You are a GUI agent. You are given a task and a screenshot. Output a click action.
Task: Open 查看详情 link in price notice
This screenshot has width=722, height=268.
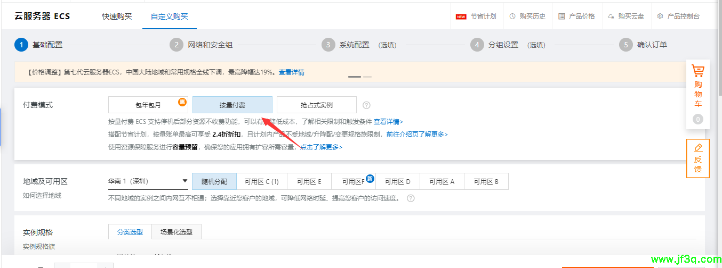point(291,72)
